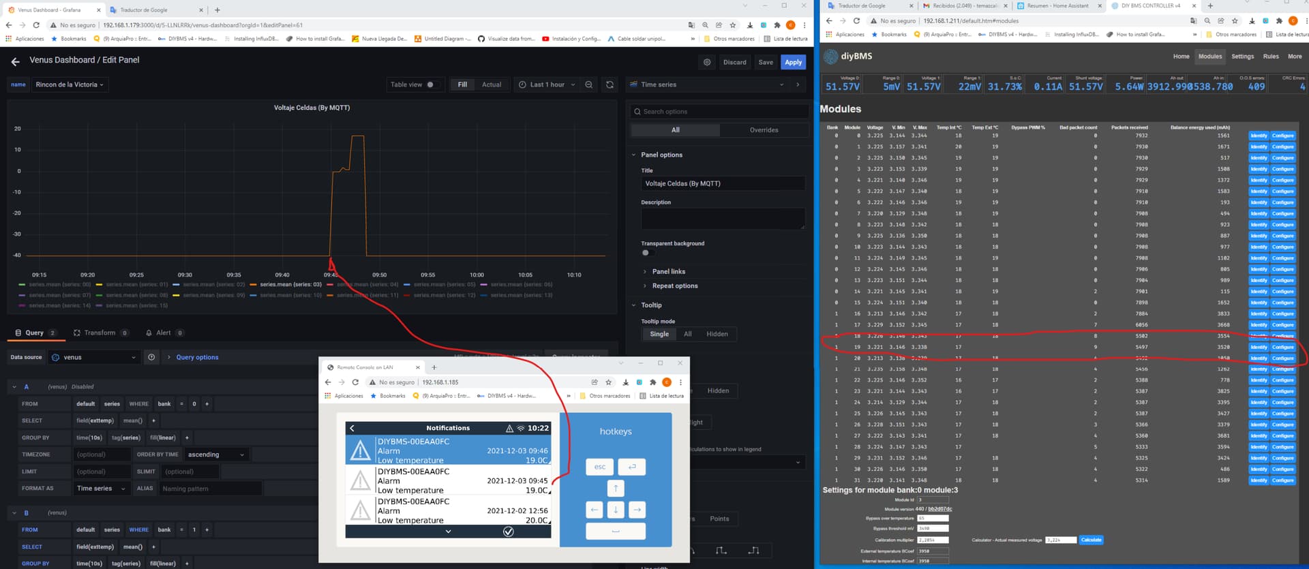This screenshot has width=1309, height=569.
Task: Acknowledge notifications with the checkmark icon
Action: tap(509, 532)
